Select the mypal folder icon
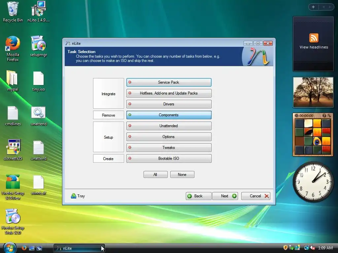This screenshot has height=253, width=338. (x=13, y=81)
